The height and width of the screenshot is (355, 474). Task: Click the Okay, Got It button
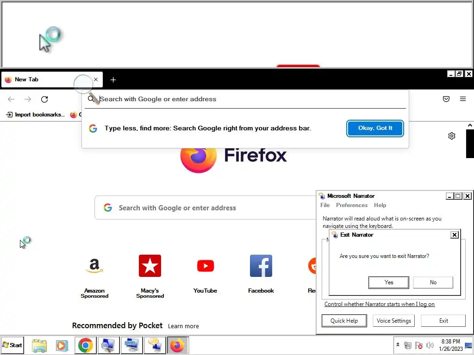point(375,129)
